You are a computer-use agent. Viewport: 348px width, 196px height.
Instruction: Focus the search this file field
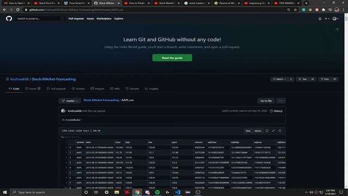click(x=172, y=137)
